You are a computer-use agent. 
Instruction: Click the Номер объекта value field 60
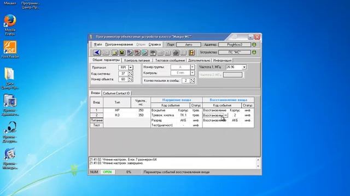pos(123,79)
